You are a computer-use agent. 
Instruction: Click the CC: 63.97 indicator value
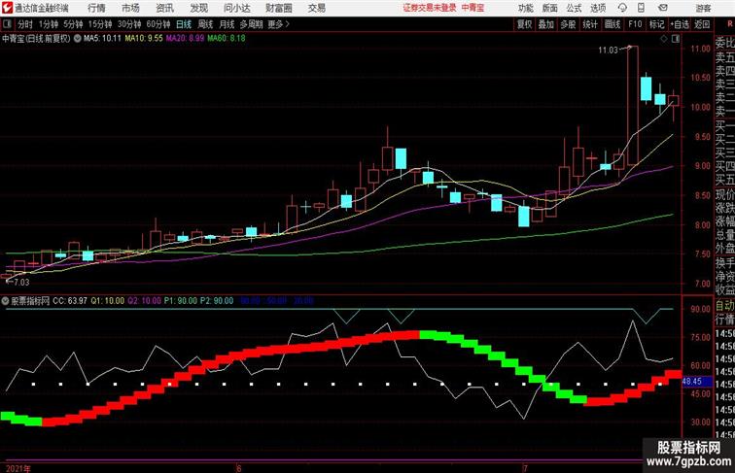70,301
